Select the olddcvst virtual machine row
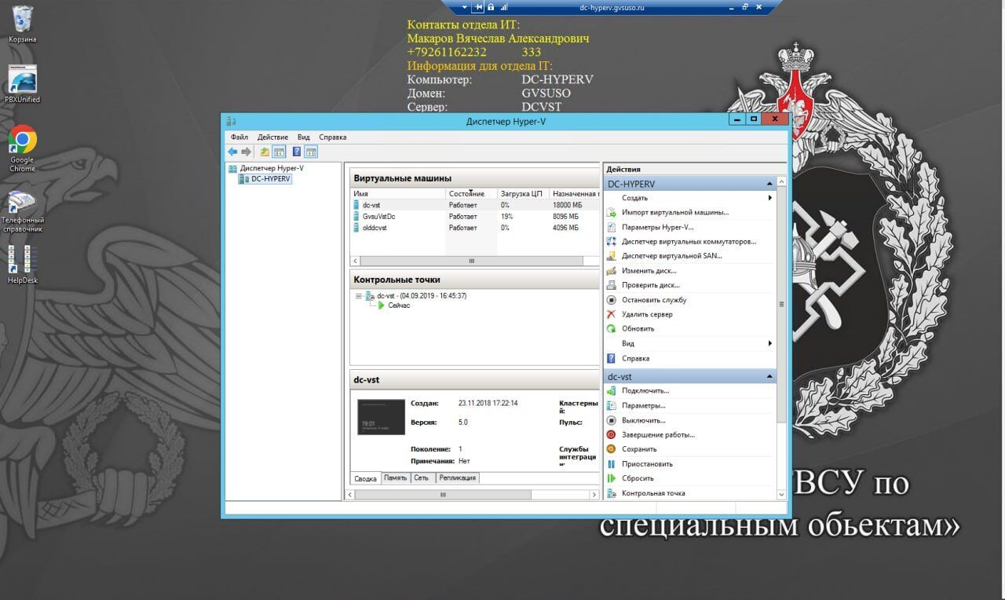 click(475, 228)
